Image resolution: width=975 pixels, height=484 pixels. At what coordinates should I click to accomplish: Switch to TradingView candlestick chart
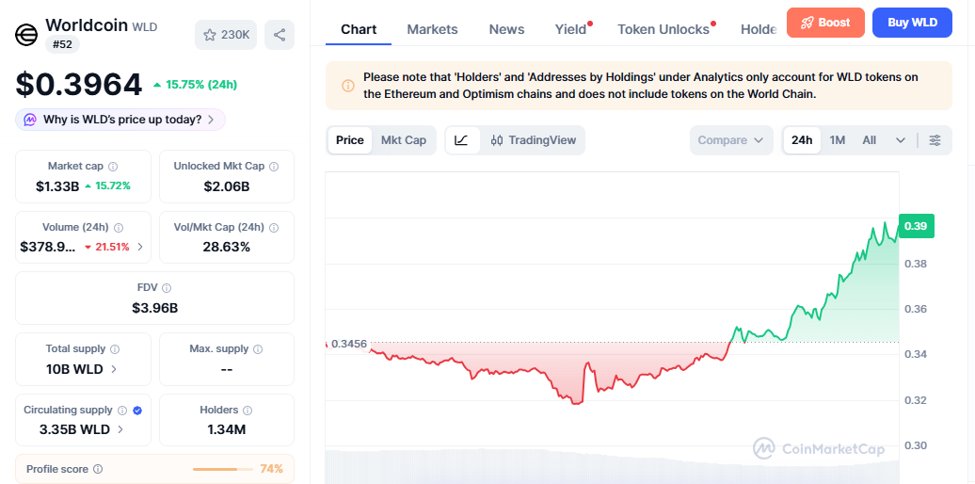point(533,140)
